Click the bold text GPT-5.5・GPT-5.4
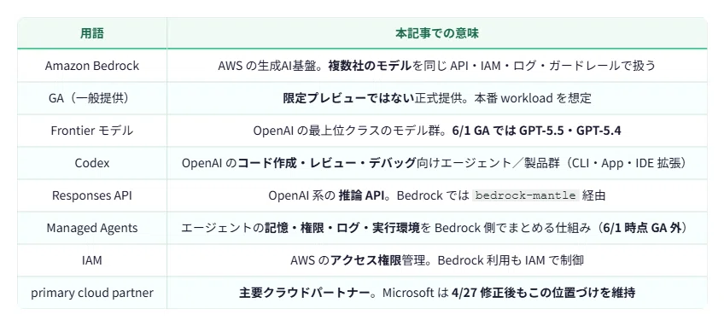724x326 pixels. (x=569, y=131)
